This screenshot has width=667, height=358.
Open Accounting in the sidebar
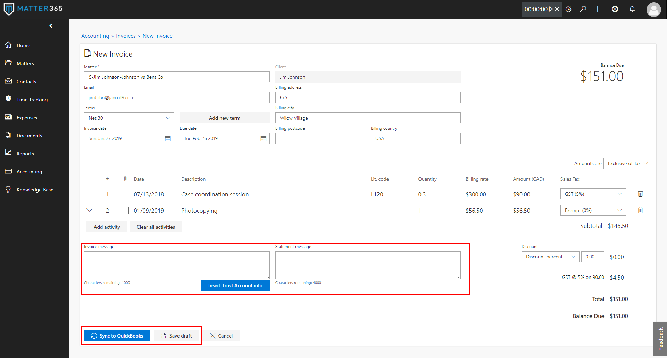[x=29, y=172]
